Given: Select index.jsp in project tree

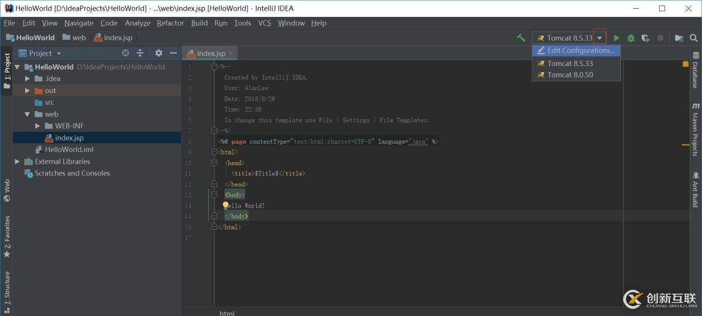Looking at the screenshot, I should (97, 138).
